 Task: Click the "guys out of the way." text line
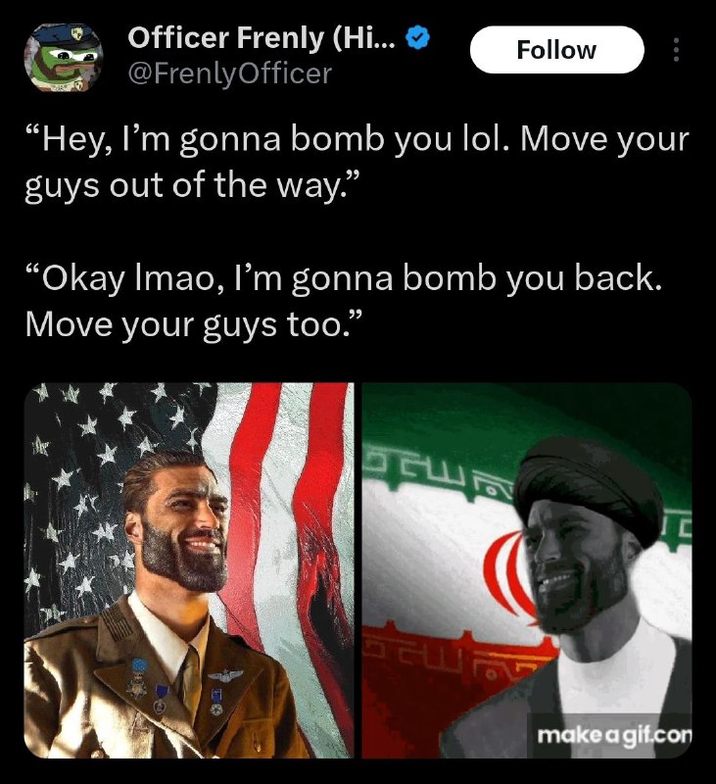click(192, 186)
